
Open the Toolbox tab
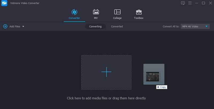pyautogui.click(x=139, y=14)
